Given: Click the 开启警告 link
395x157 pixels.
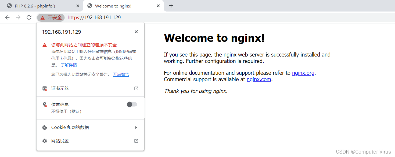Looking at the screenshot, I should pyautogui.click(x=121, y=74).
